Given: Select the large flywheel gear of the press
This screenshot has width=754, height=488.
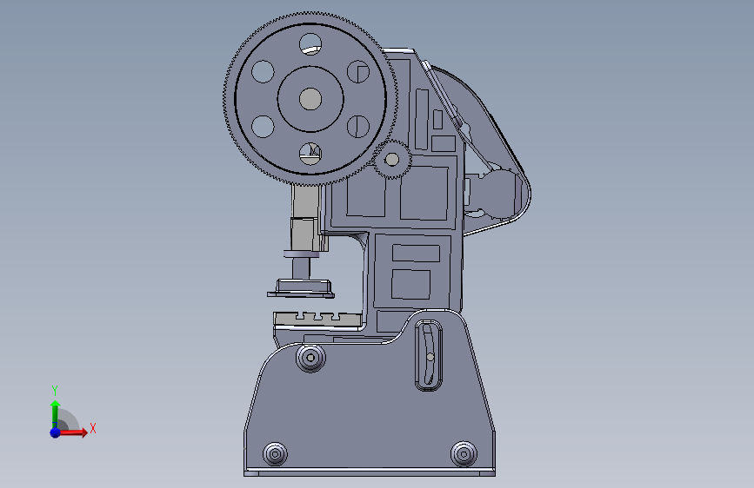Looking at the screenshot, I should [x=310, y=99].
